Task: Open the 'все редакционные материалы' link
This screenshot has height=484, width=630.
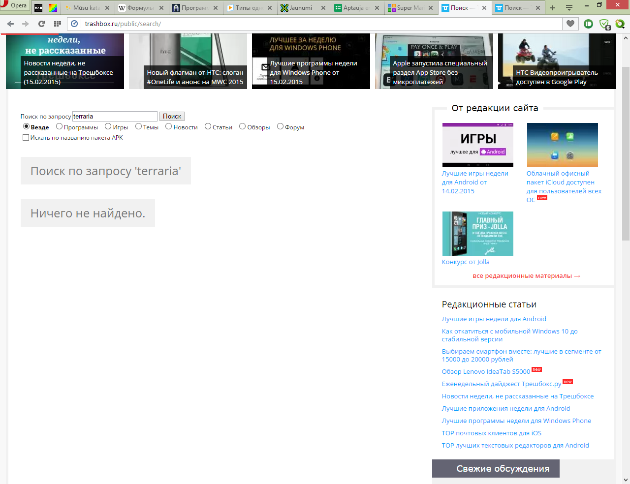Action: (x=526, y=276)
